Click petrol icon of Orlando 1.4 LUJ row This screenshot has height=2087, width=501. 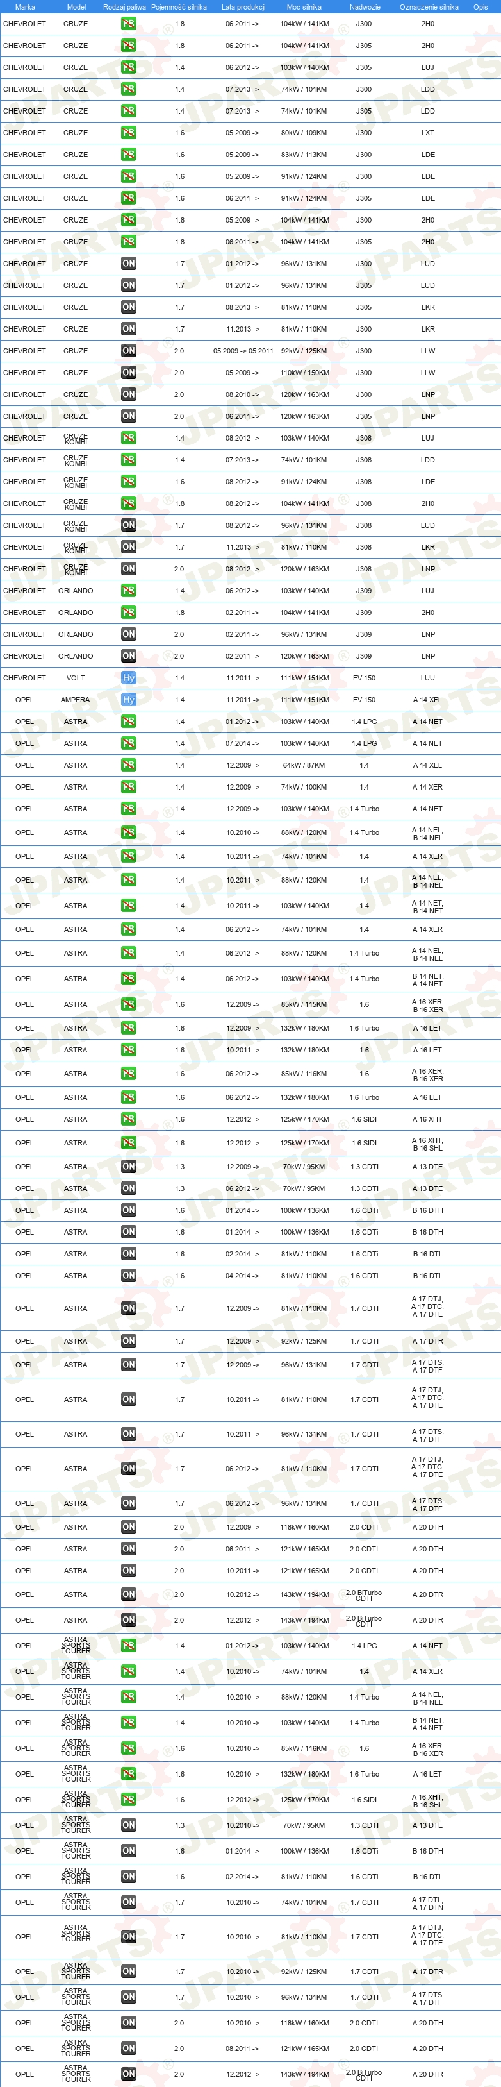(129, 591)
